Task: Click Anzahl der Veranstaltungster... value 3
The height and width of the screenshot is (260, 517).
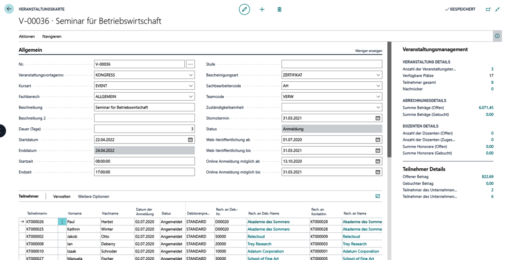Action: (492, 69)
